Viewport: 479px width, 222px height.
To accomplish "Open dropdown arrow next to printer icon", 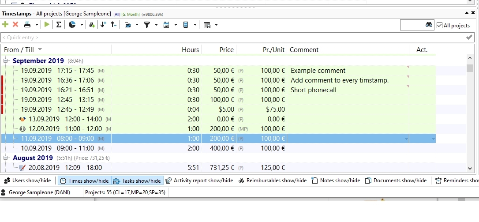I will tap(37, 25).
